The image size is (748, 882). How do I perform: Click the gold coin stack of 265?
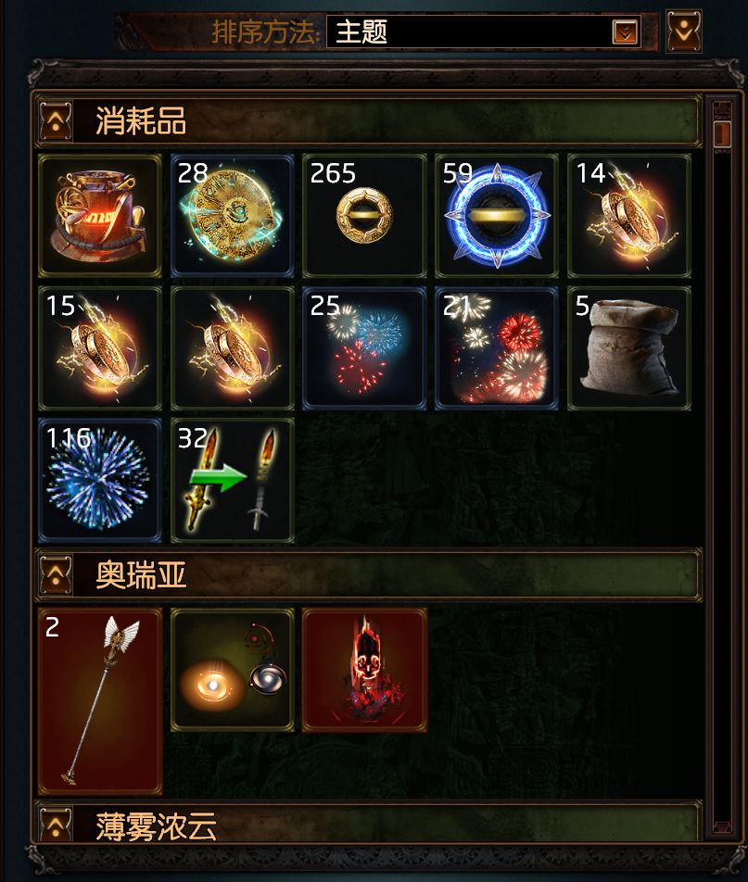(x=364, y=216)
